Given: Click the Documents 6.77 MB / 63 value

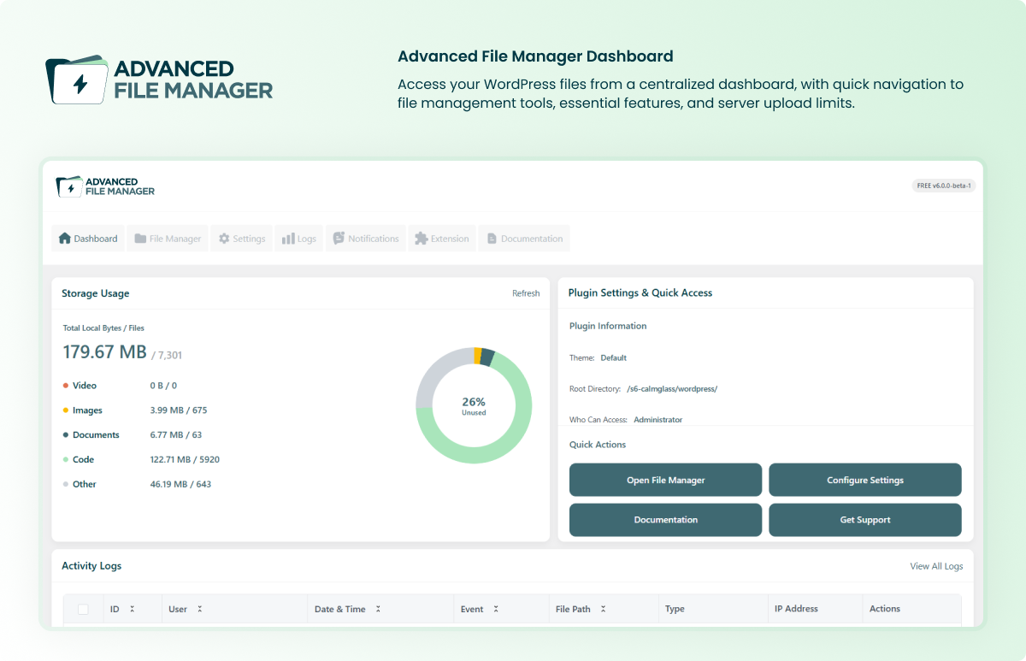Looking at the screenshot, I should click(176, 435).
